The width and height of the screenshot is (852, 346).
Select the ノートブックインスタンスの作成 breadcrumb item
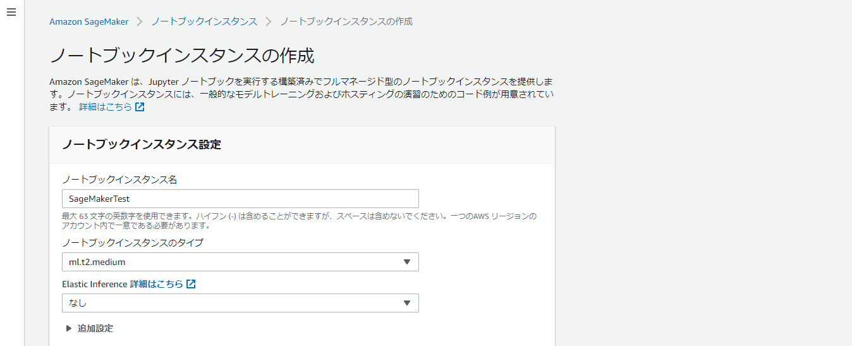coord(346,22)
